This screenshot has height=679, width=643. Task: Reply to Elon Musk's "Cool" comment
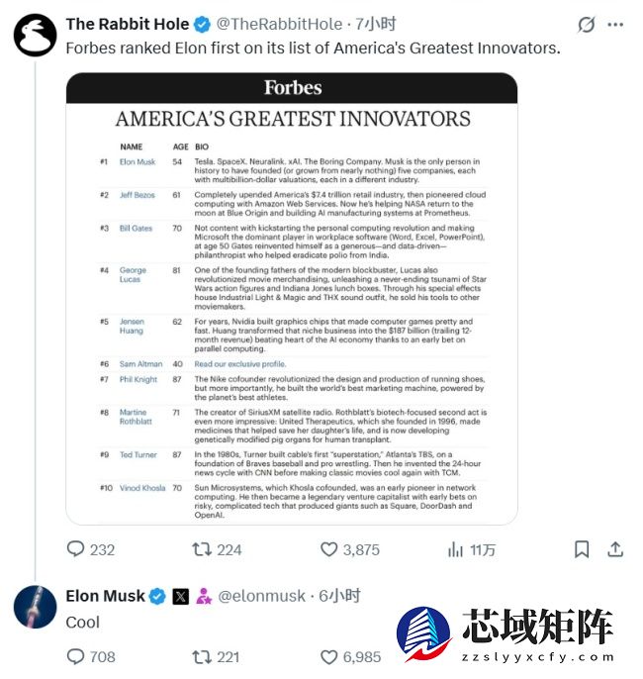tap(76, 656)
